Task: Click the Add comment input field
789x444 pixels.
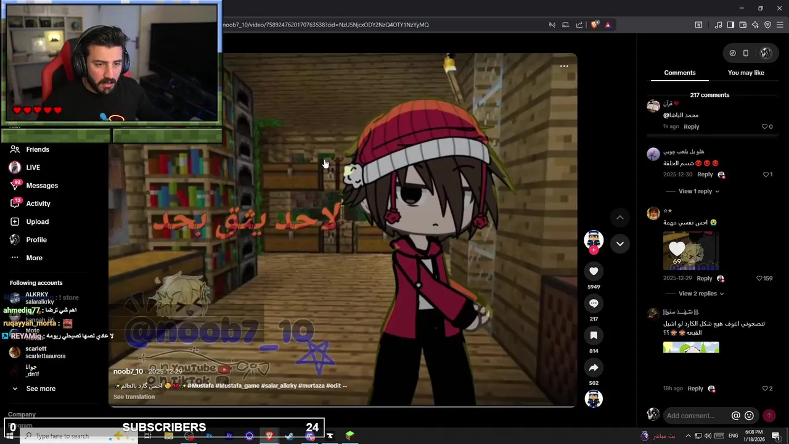Action: coord(697,416)
